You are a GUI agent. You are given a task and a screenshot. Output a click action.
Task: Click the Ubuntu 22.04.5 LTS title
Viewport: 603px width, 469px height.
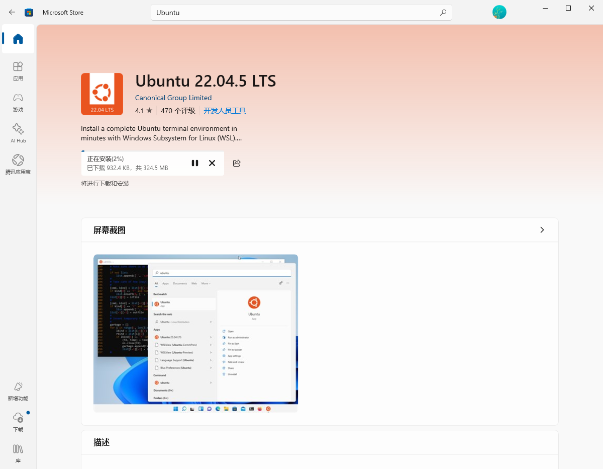click(206, 81)
